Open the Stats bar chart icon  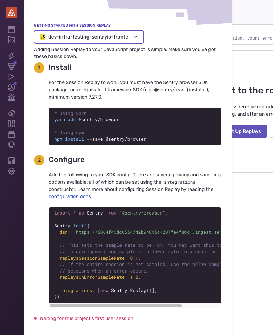point(11,160)
